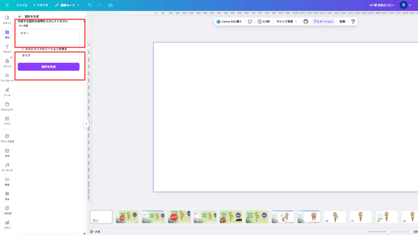
Task: Open the デザイン panel in sidebar
Action: coord(7,20)
